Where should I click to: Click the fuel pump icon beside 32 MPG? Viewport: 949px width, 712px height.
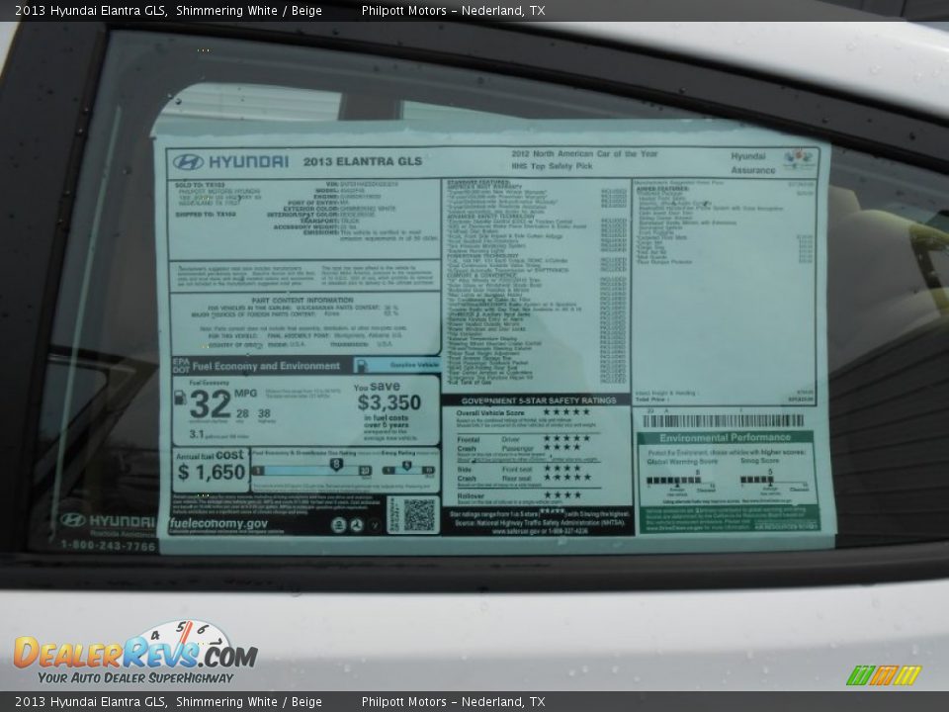tap(180, 398)
